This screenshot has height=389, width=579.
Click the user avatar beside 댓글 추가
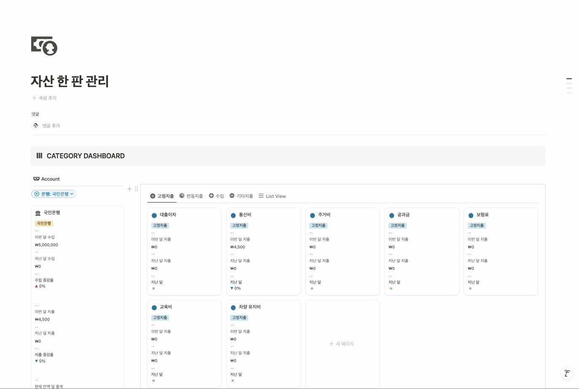[x=36, y=125]
